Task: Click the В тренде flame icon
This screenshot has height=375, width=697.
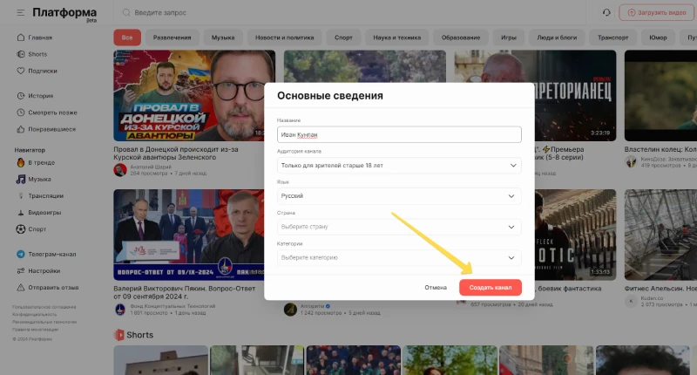Action: pos(20,162)
